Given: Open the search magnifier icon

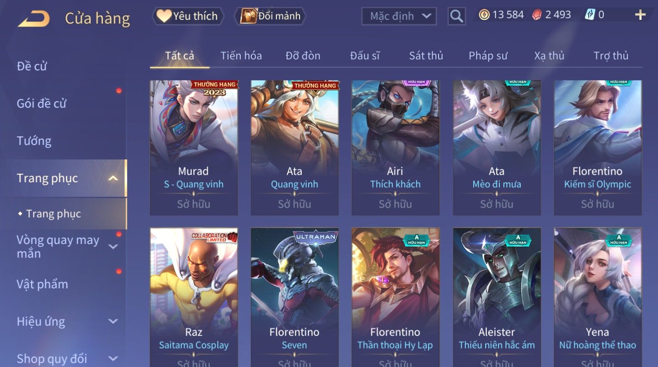Looking at the screenshot, I should click(x=456, y=16).
